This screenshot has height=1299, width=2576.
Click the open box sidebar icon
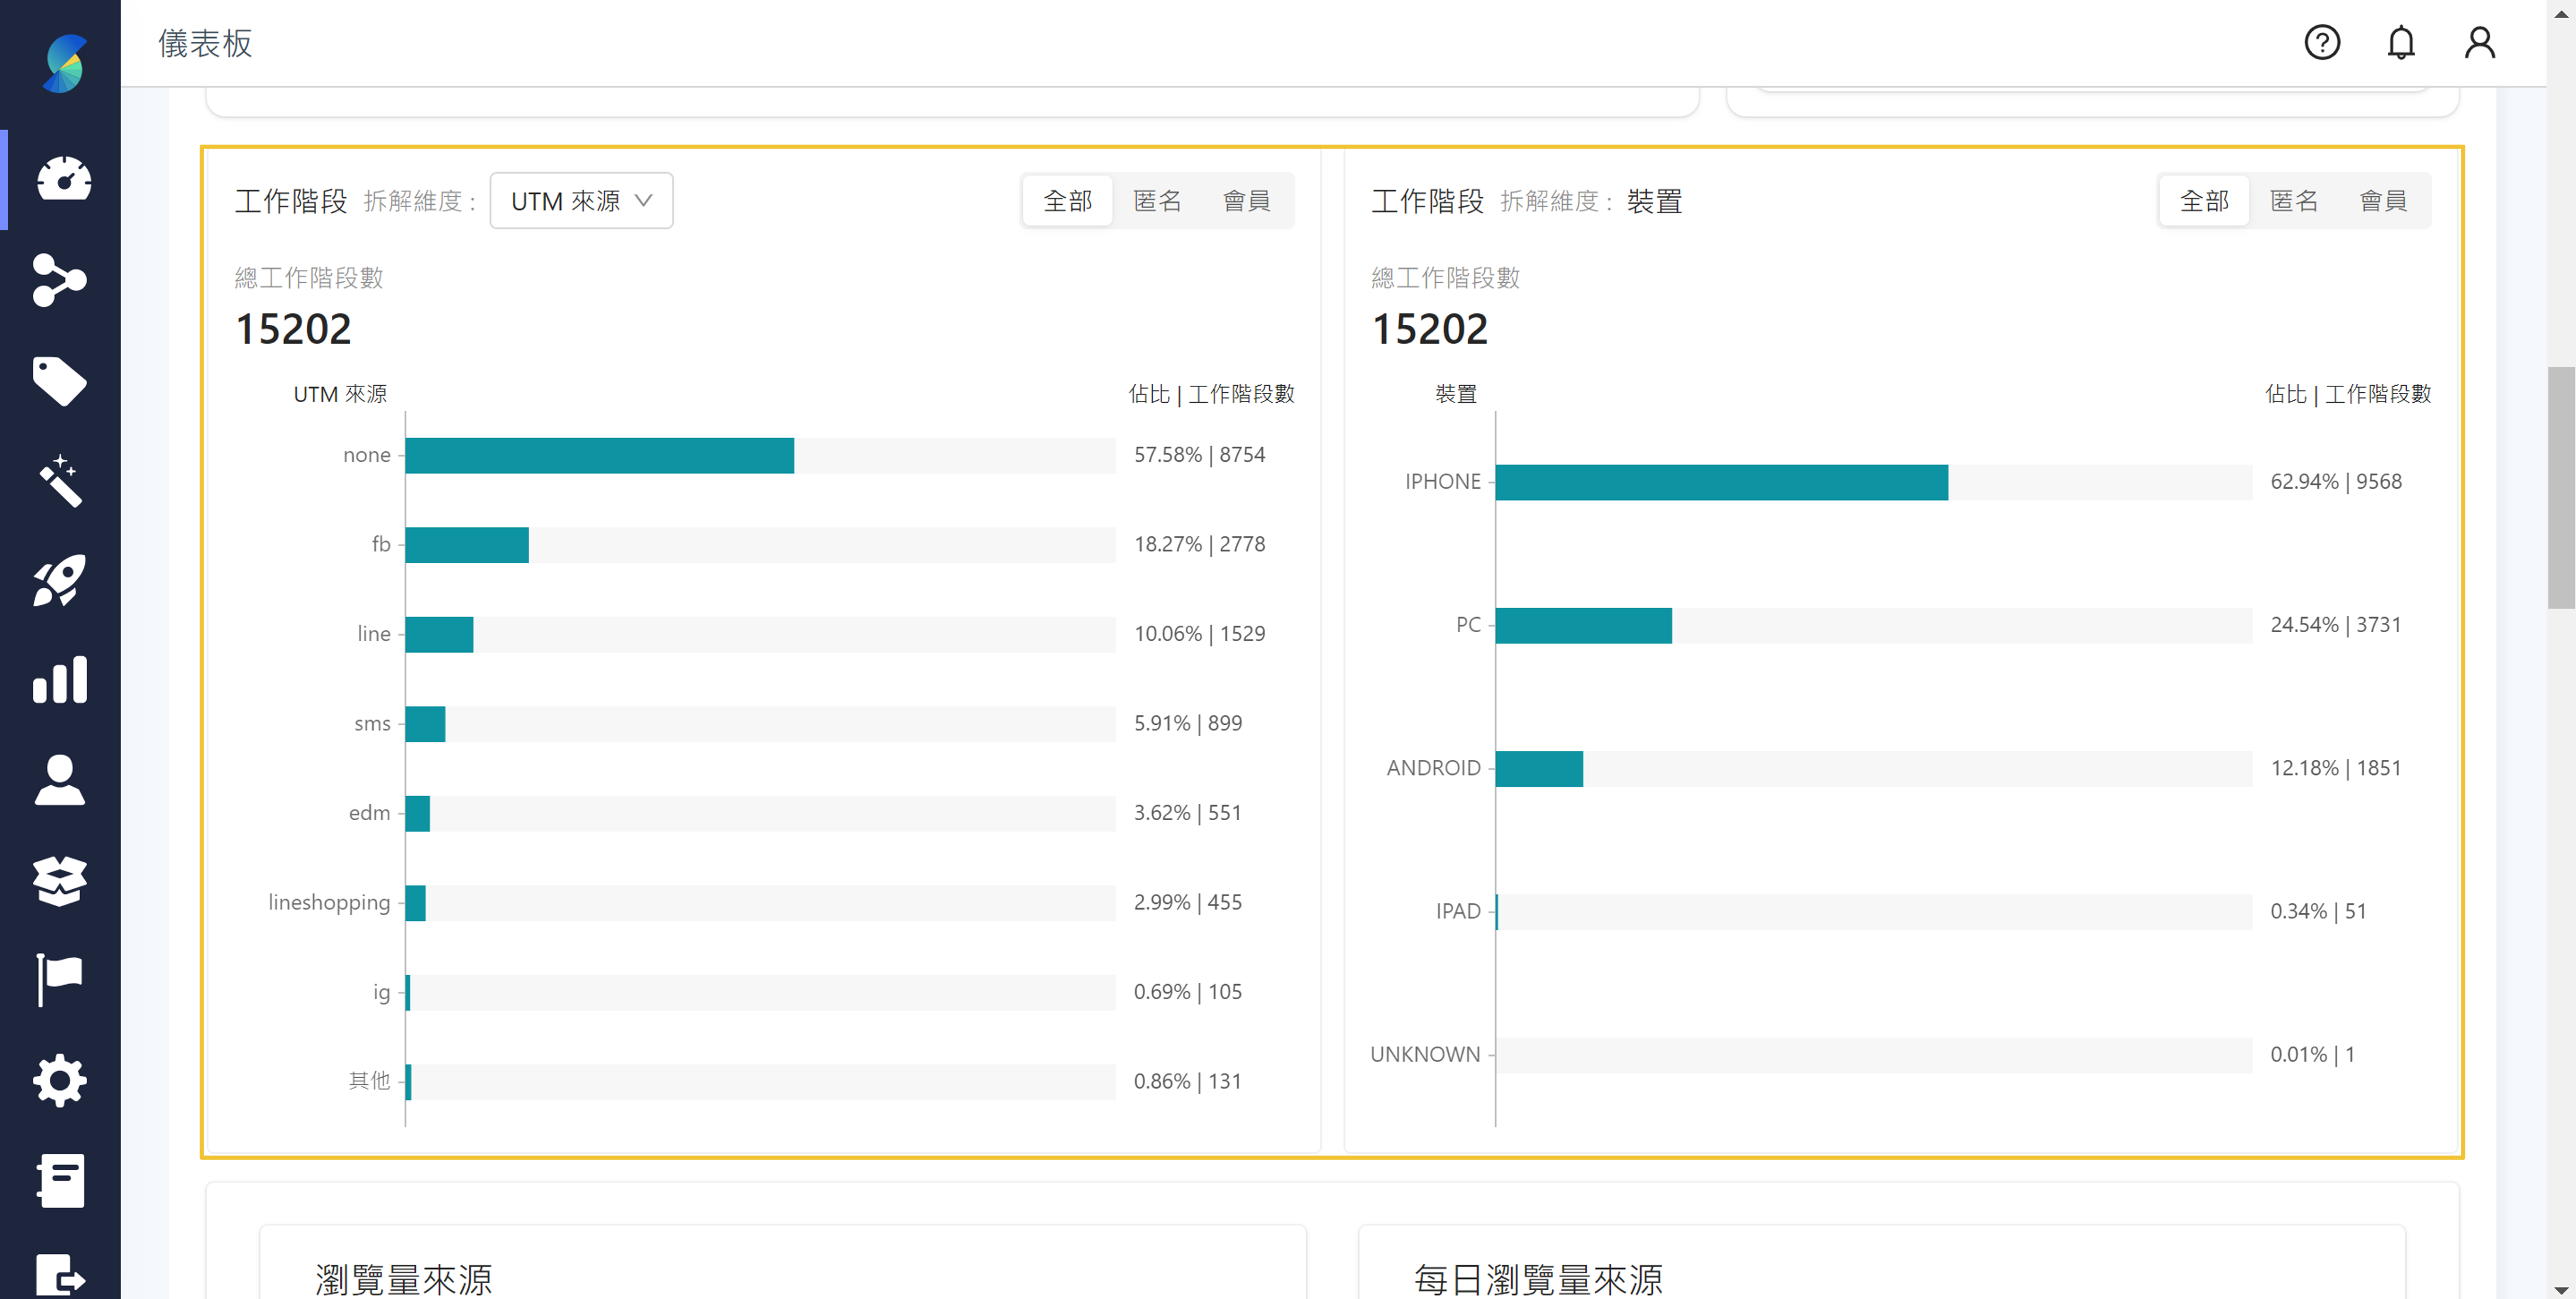pyautogui.click(x=60, y=880)
